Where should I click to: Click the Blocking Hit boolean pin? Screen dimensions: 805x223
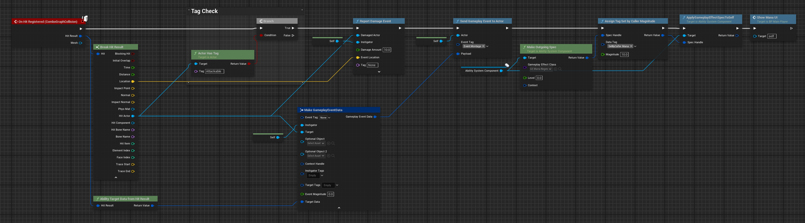coord(133,54)
